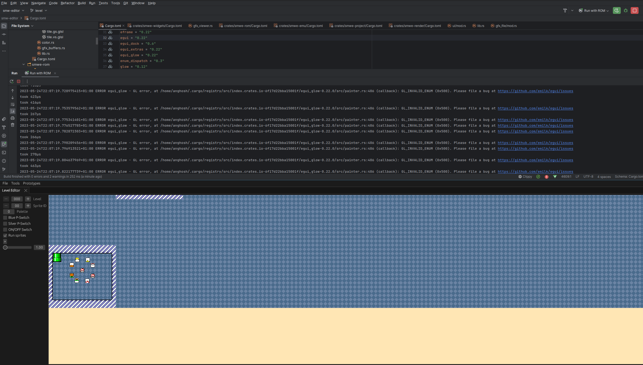Open the Terminal tool window
Image resolution: width=643 pixels, height=365 pixels.
click(x=4, y=153)
